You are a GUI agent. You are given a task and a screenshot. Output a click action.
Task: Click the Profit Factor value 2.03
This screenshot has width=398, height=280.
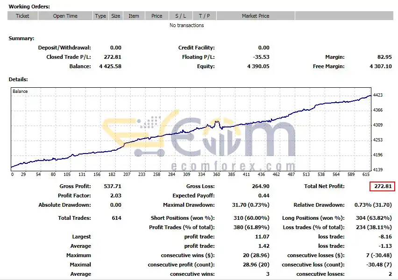(116, 196)
